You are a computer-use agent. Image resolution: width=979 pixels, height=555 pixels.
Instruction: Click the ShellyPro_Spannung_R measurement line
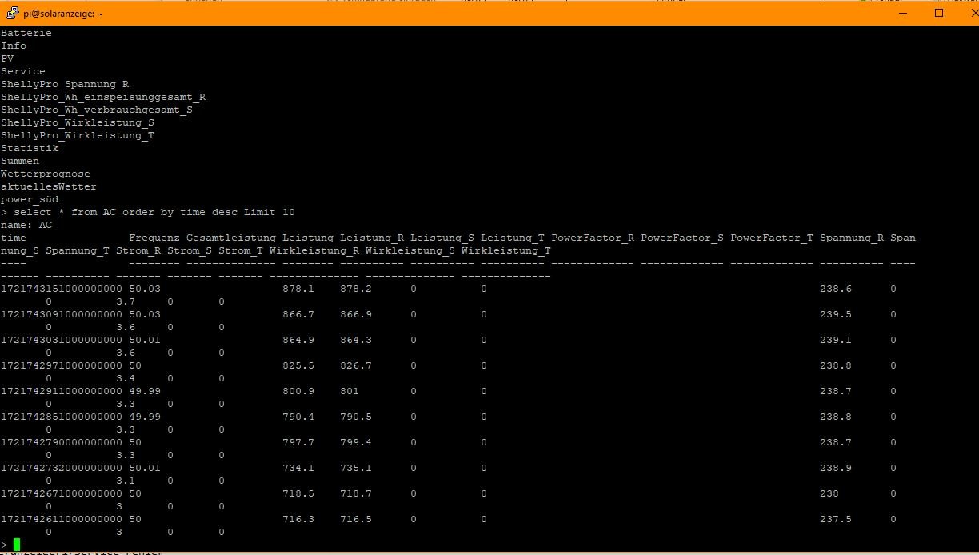tap(65, 84)
